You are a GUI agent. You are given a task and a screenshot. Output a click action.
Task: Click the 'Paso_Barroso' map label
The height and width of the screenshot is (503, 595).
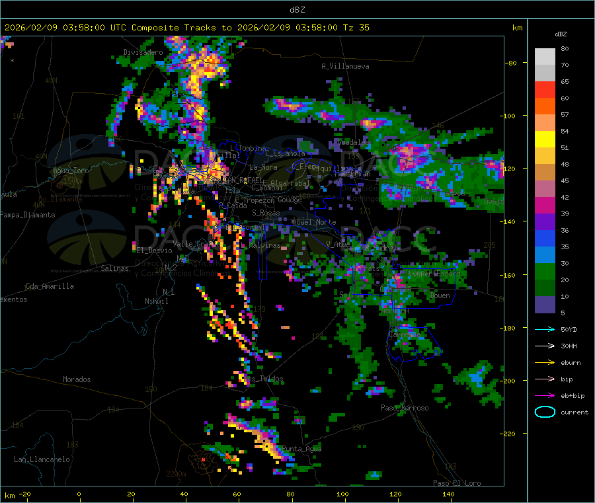(405, 408)
